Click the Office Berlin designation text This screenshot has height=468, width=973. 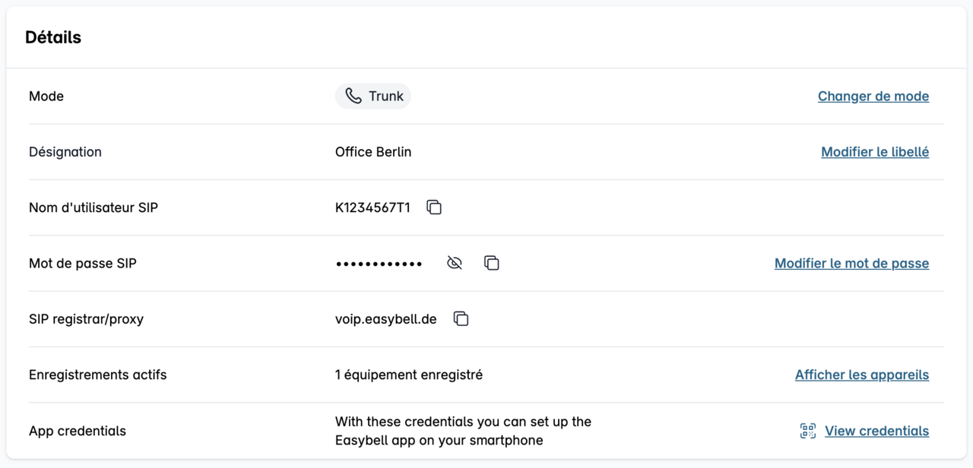coord(373,152)
